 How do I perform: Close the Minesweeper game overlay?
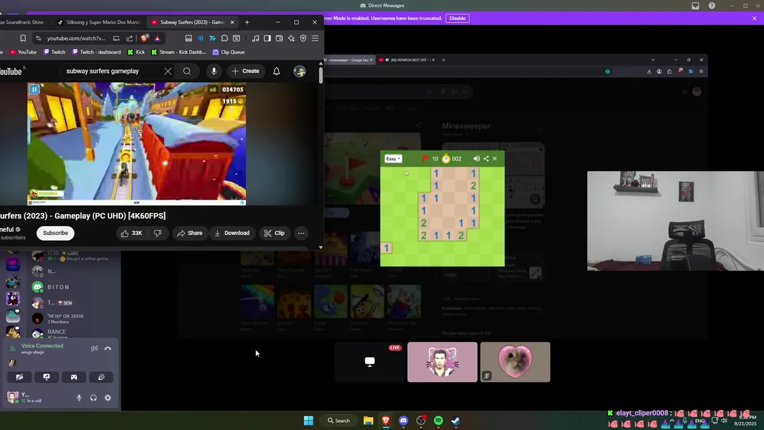pyautogui.click(x=494, y=159)
